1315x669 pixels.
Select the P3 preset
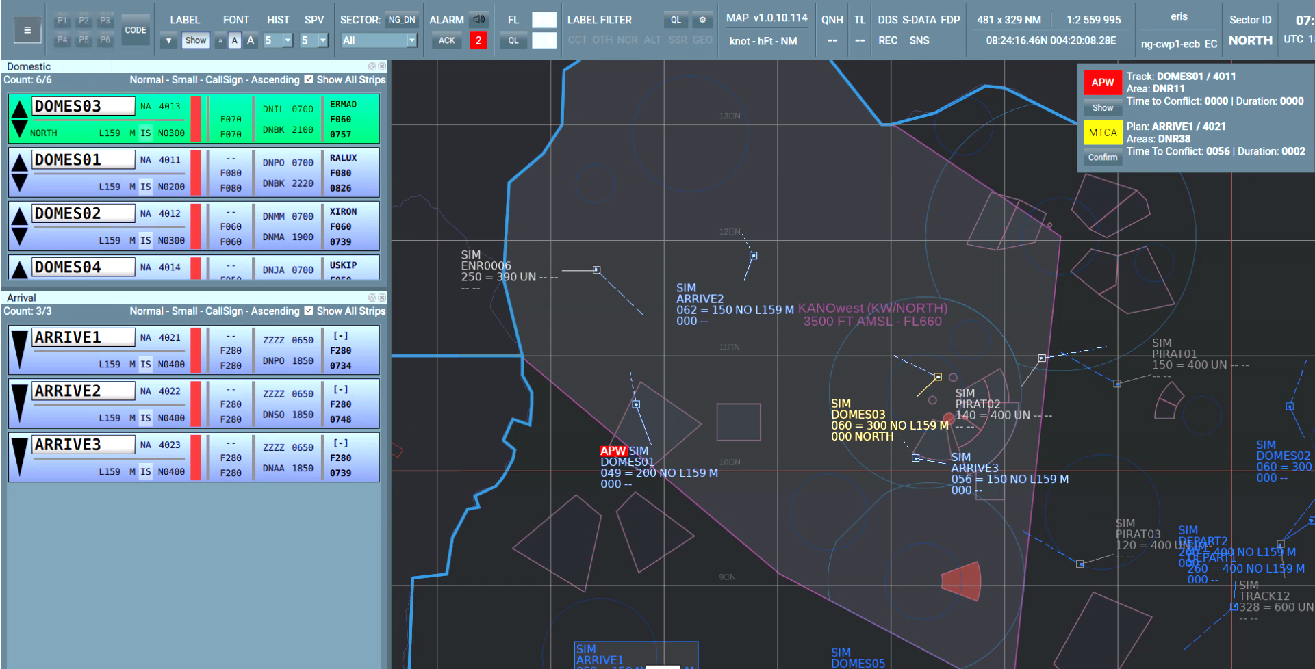105,21
